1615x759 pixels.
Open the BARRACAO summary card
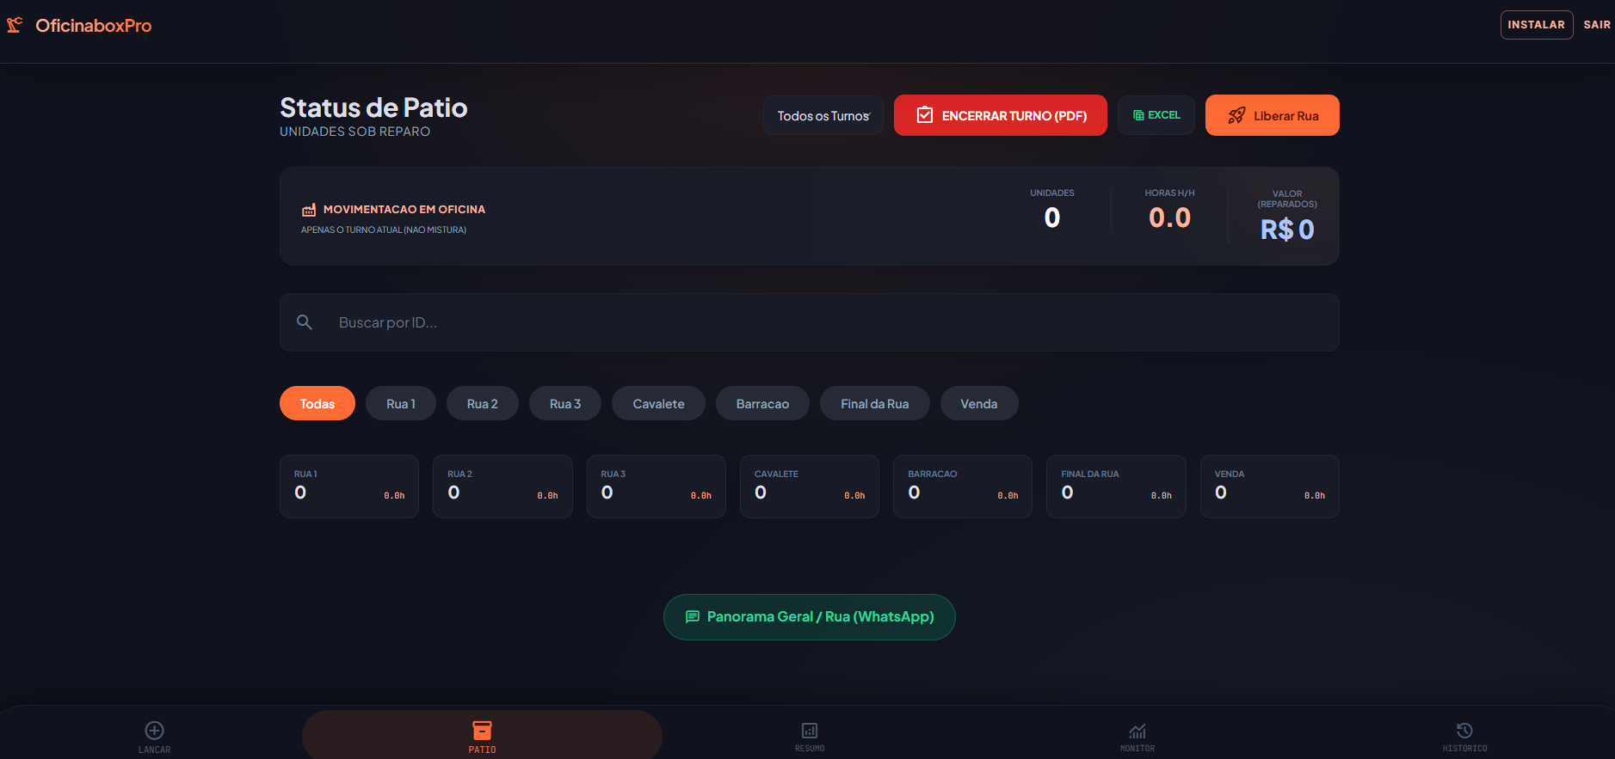pyautogui.click(x=963, y=487)
